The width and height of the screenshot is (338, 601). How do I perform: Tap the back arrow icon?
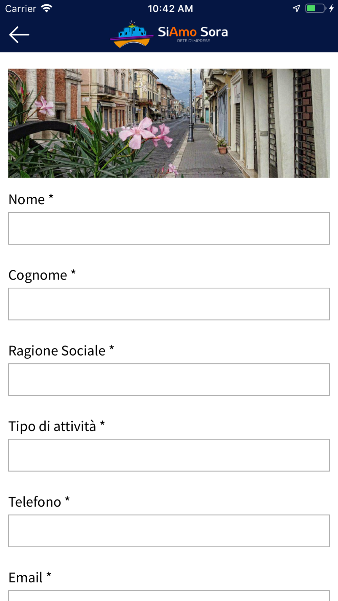19,34
